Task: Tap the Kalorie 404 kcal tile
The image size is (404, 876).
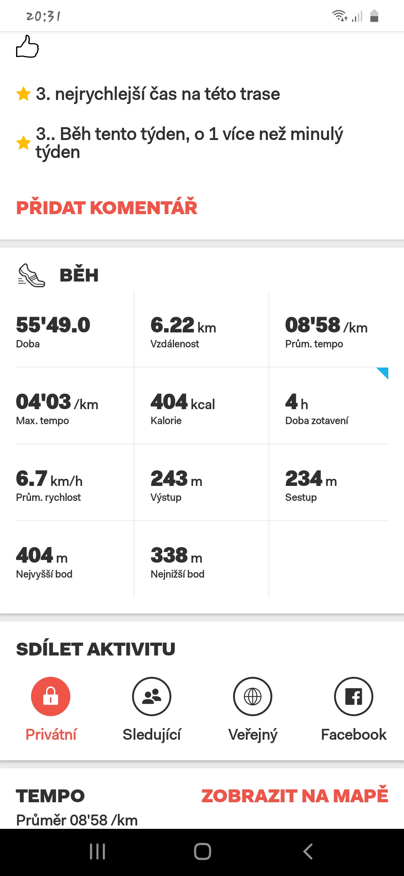Action: 201,406
